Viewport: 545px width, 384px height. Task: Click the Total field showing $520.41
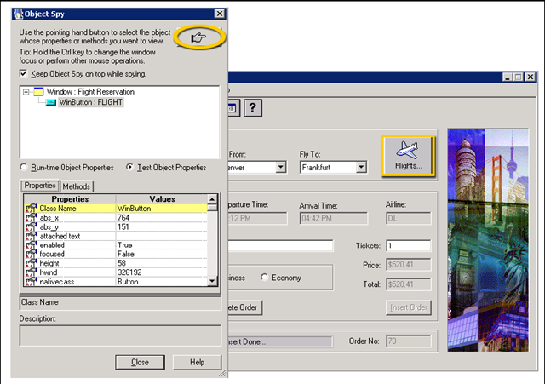(409, 284)
